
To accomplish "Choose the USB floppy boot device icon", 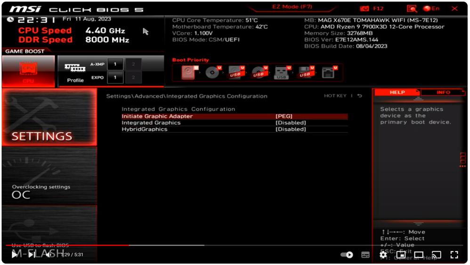I will click(x=306, y=72).
